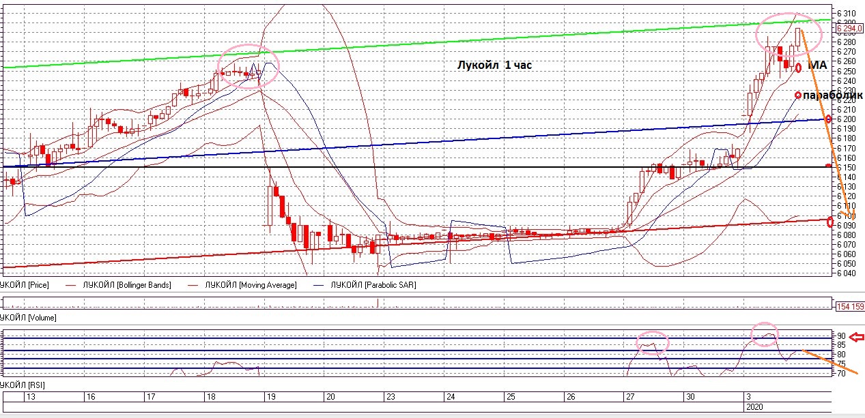Click the volume value 154 159
This screenshot has height=418, width=865.
click(850, 306)
